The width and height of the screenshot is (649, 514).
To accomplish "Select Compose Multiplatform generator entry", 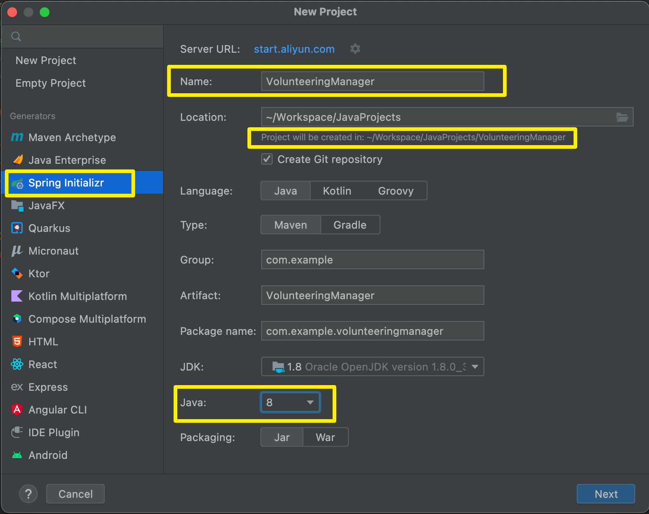I will (82, 319).
